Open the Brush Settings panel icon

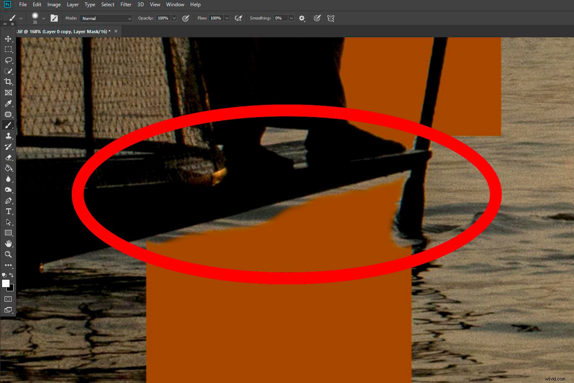[x=54, y=18]
